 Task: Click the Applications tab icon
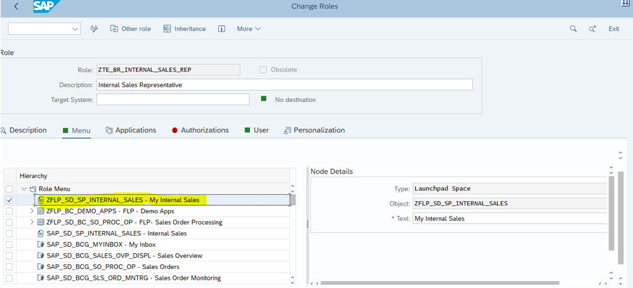click(109, 130)
